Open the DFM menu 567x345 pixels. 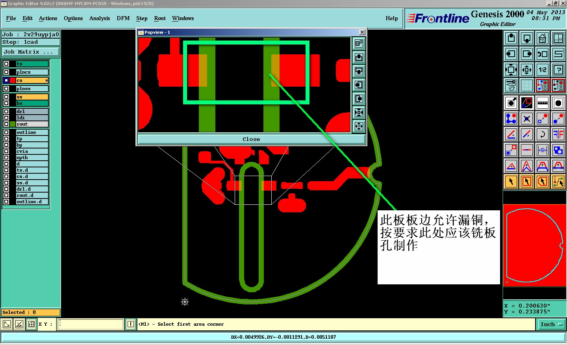(x=123, y=18)
